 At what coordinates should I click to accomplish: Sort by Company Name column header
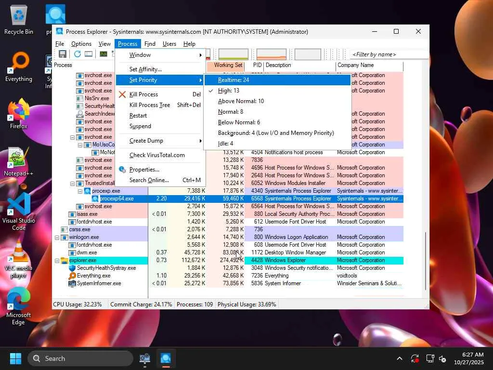pos(369,65)
